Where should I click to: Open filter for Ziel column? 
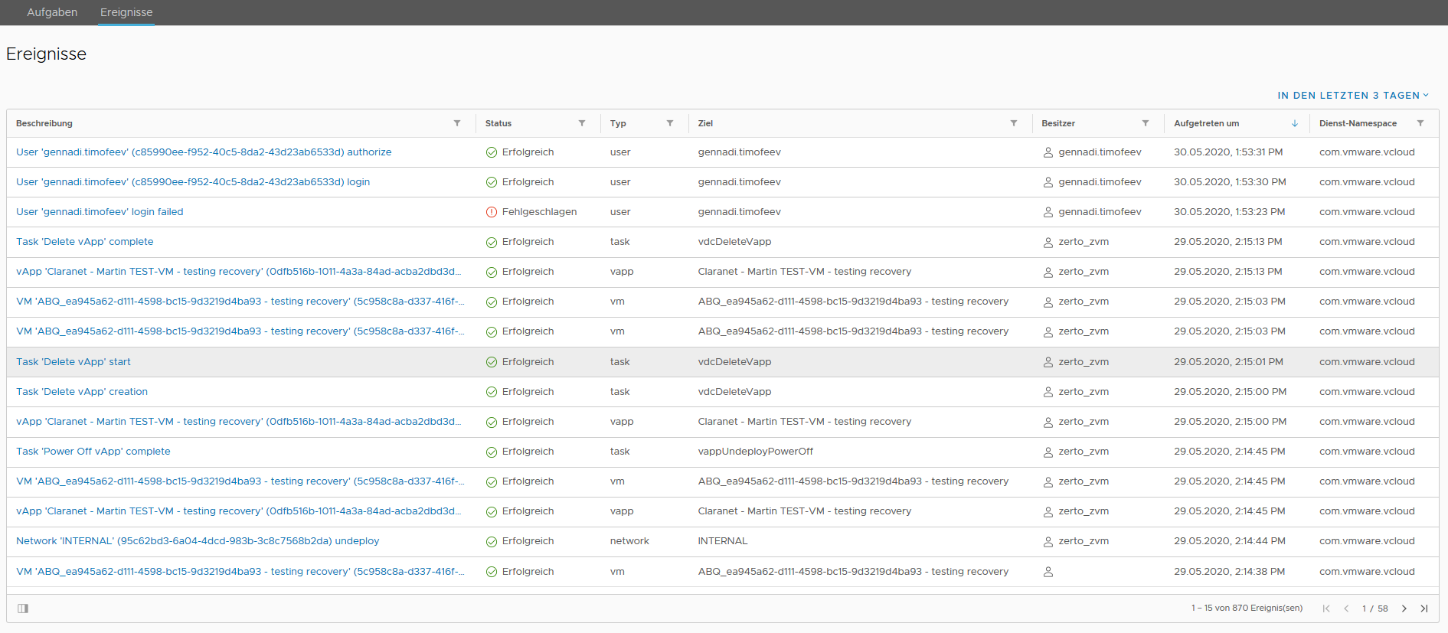tap(1014, 123)
